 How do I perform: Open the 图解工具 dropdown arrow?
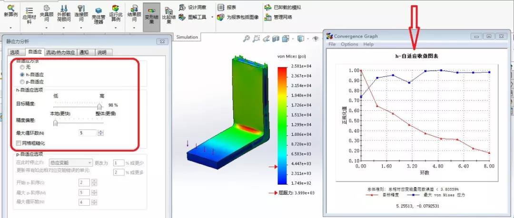212,17
